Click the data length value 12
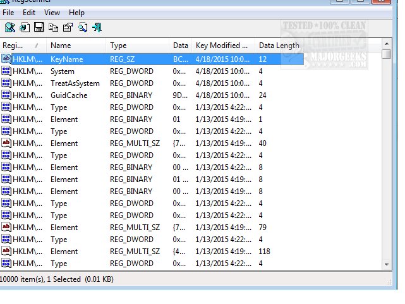Image resolution: width=405 pixels, height=304 pixels. tap(262, 59)
